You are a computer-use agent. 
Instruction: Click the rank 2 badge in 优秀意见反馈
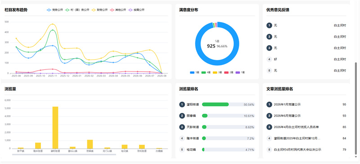pyautogui.click(x=269, y=37)
